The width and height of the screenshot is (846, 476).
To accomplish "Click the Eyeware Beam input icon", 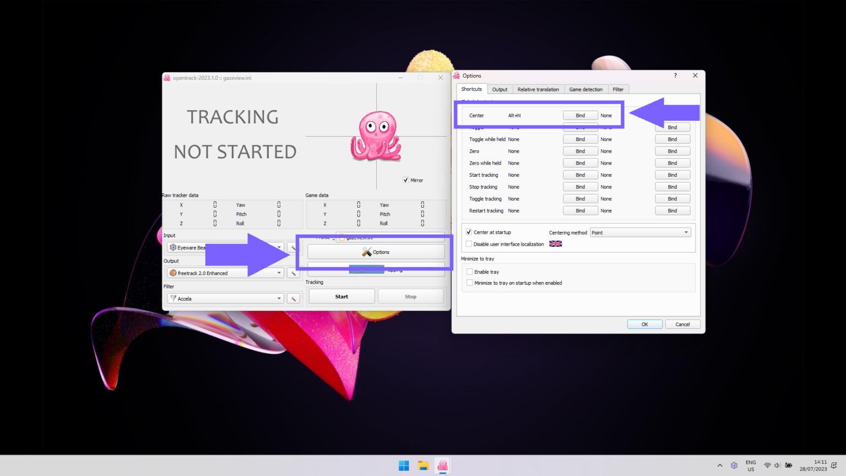I will 172,247.
